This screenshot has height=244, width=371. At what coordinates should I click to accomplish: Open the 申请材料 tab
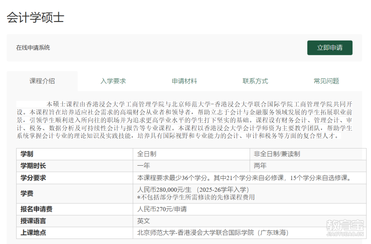(x=184, y=81)
